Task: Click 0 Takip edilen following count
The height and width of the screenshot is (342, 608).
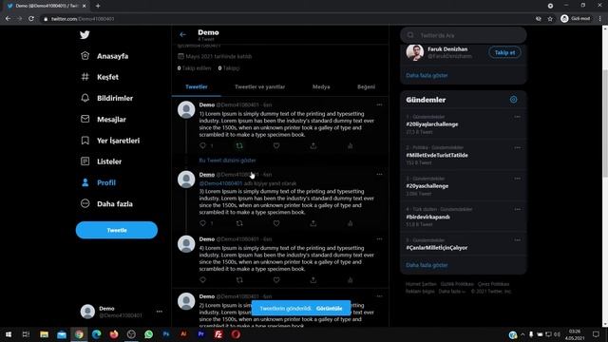Action: click(x=194, y=68)
